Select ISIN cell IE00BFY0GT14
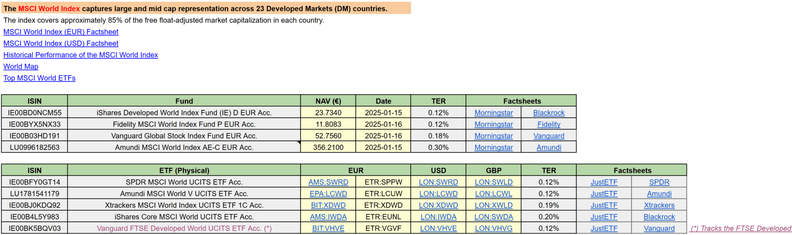Viewport: 792px width, 235px height. pos(34,182)
